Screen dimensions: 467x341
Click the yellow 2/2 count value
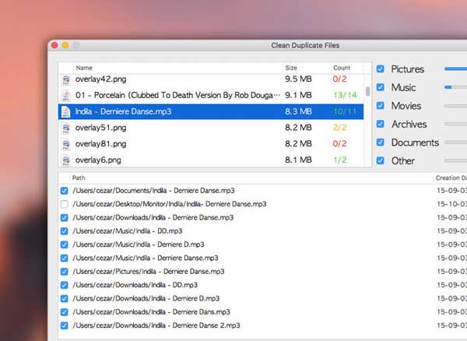[340, 128]
